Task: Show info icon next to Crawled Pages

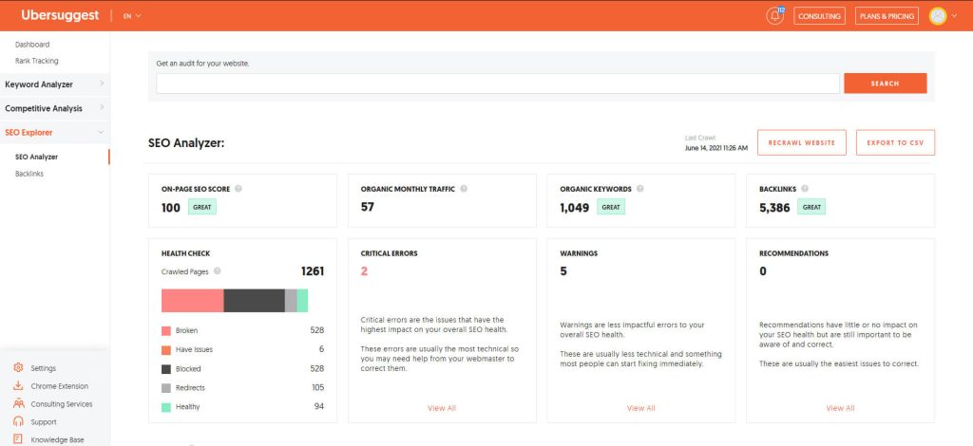Action: coord(218,271)
